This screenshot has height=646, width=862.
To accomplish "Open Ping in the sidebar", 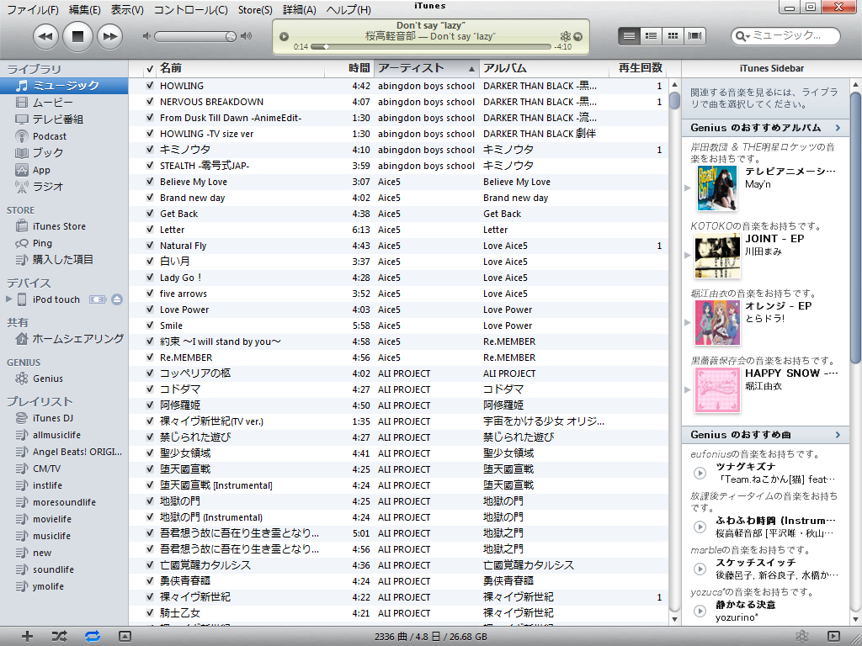I will [64, 243].
